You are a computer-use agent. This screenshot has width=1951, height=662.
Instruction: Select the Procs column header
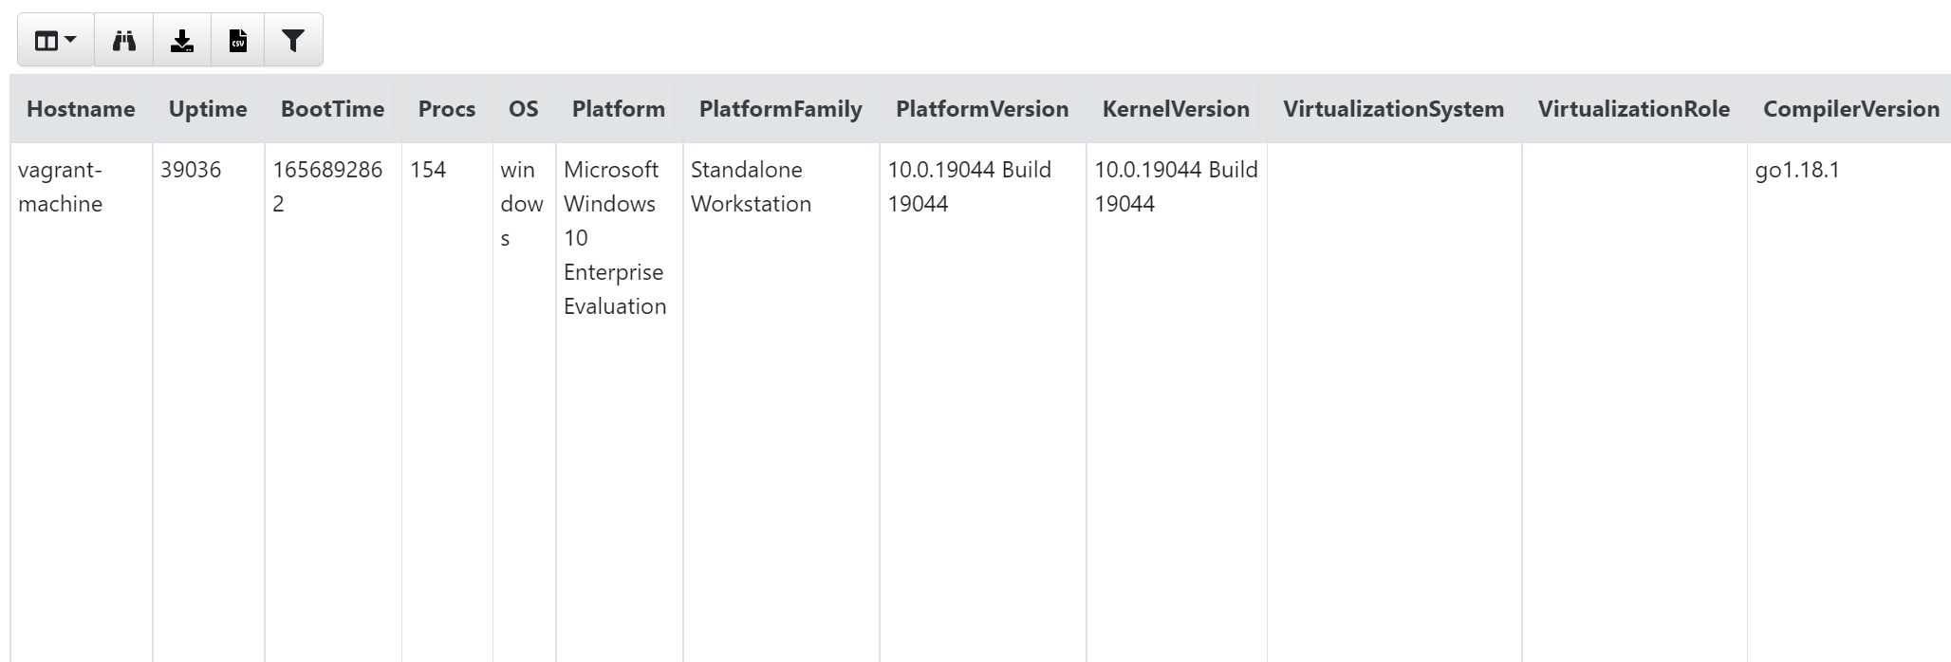pyautogui.click(x=447, y=109)
